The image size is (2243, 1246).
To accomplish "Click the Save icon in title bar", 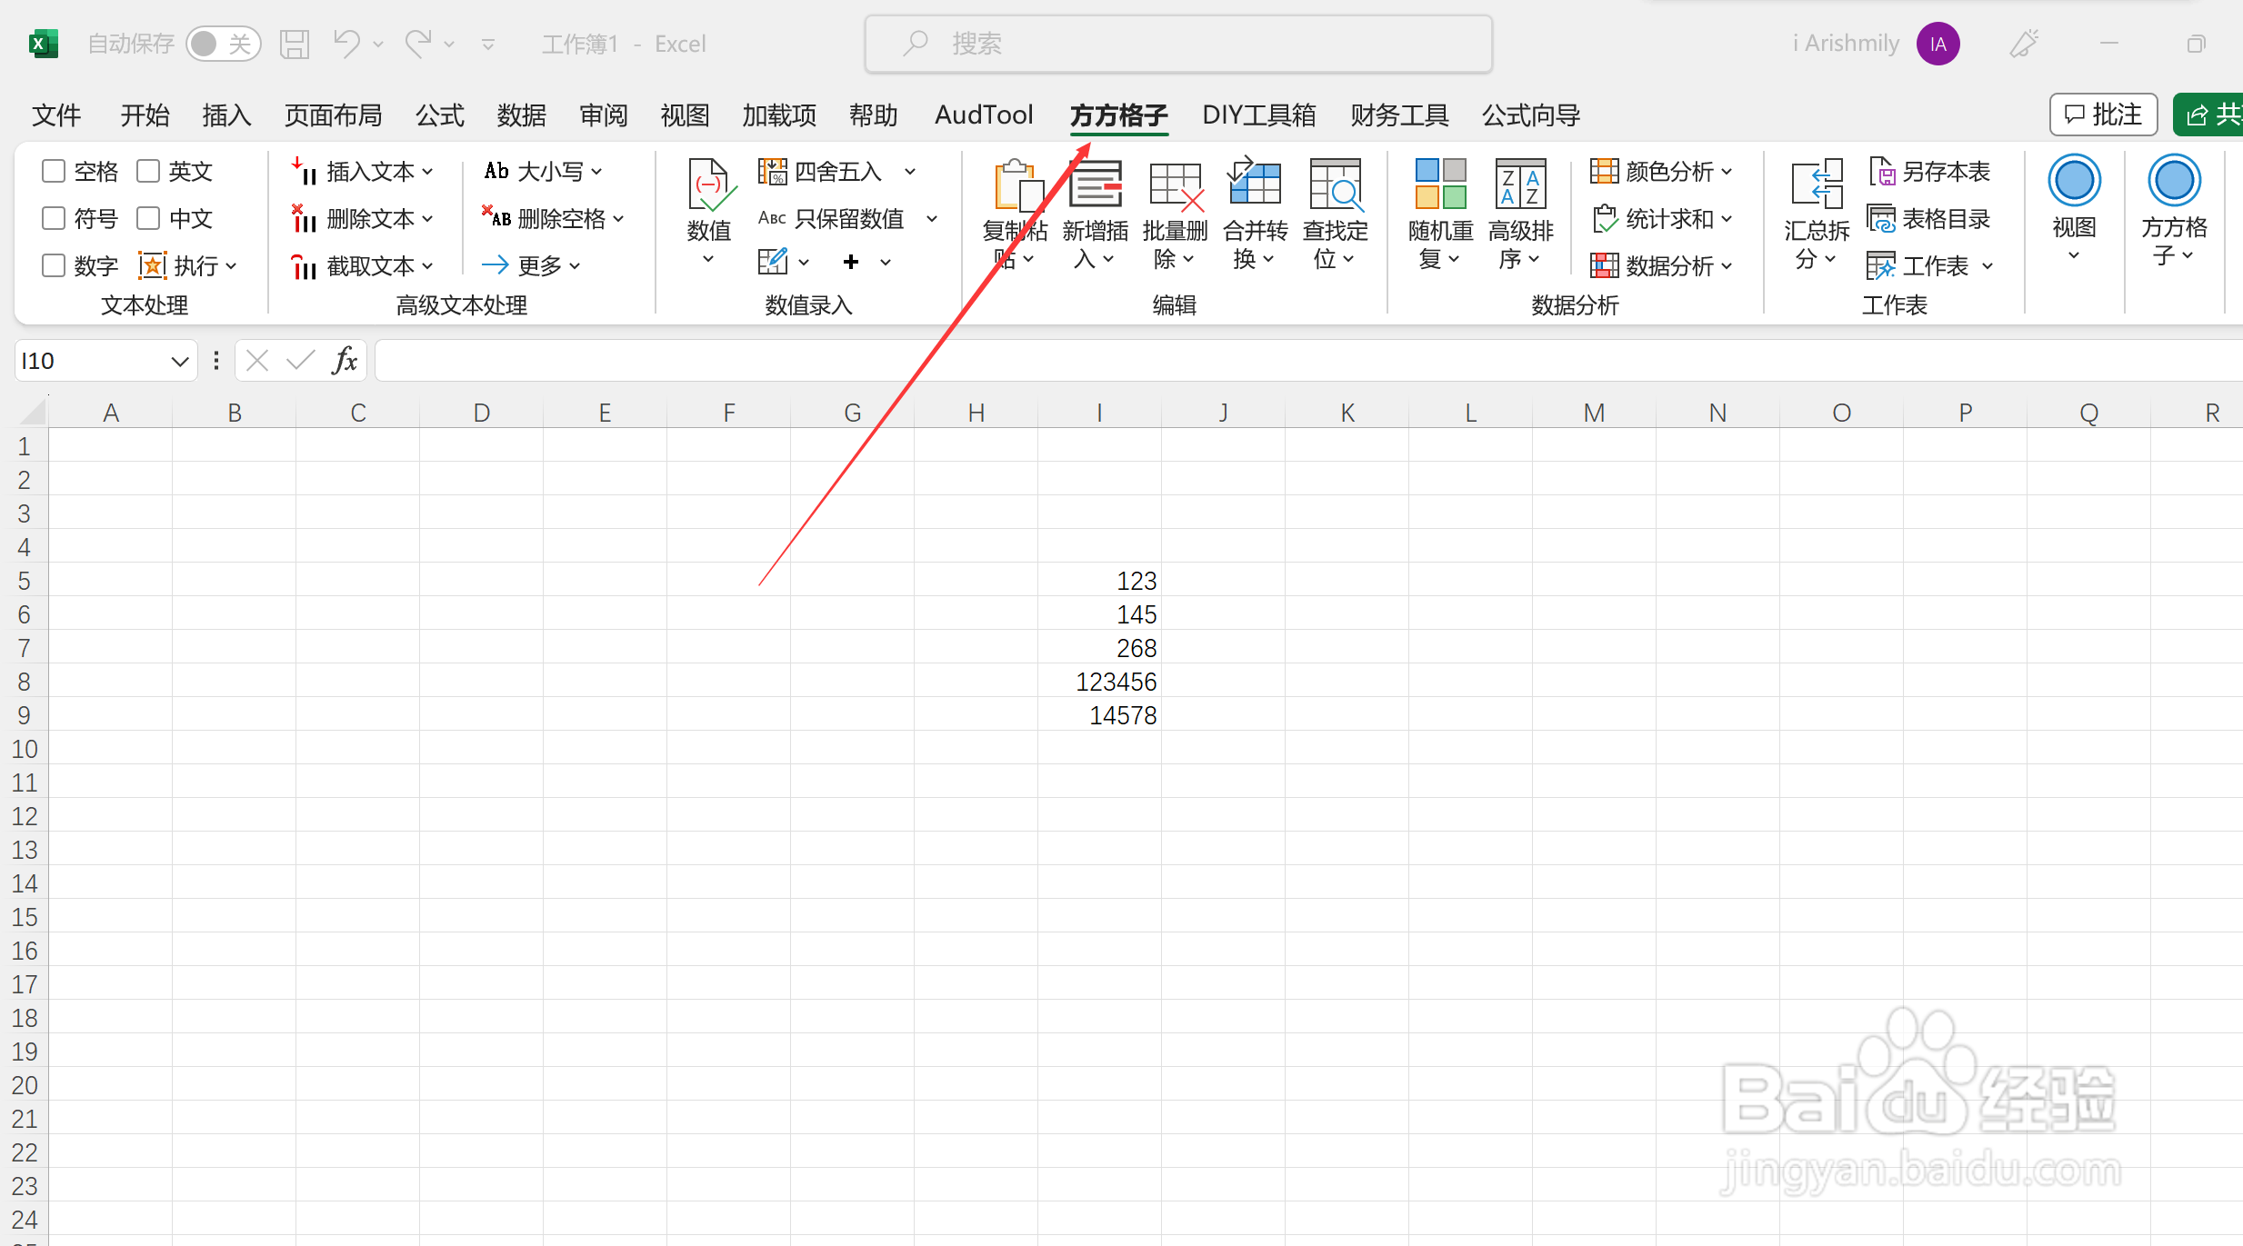I will point(294,44).
